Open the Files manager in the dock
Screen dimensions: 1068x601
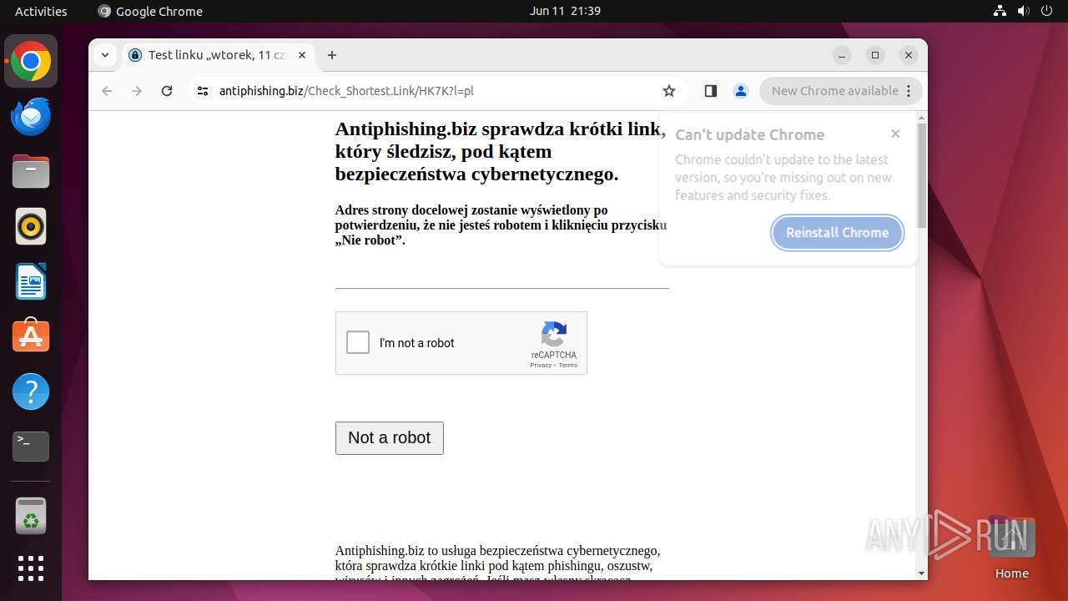31,172
